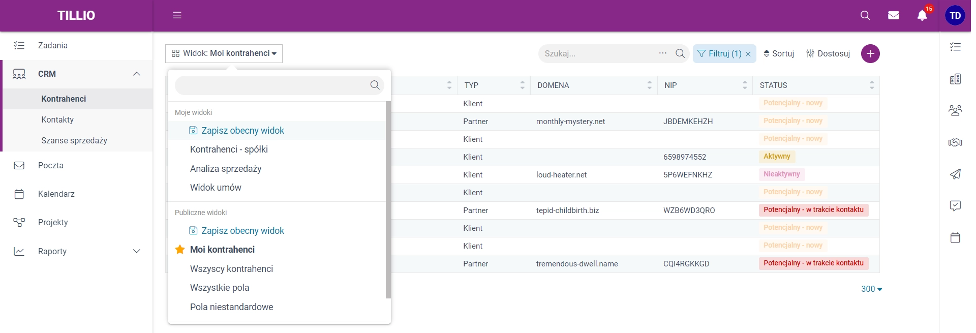Image resolution: width=976 pixels, height=333 pixels.
Task: Select the Moi kontrahenci view
Action: (222, 250)
